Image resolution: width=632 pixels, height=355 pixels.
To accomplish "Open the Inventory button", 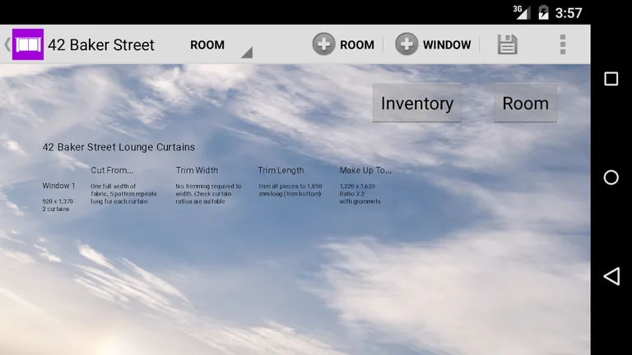I will coord(417,103).
